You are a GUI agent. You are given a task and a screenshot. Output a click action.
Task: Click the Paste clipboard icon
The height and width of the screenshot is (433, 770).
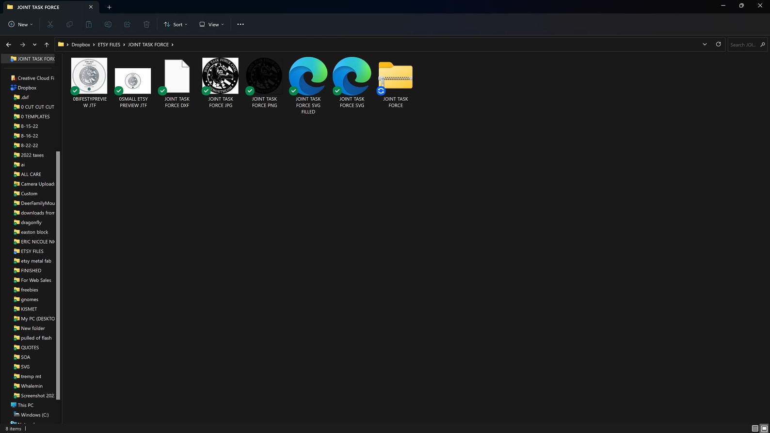coord(89,24)
